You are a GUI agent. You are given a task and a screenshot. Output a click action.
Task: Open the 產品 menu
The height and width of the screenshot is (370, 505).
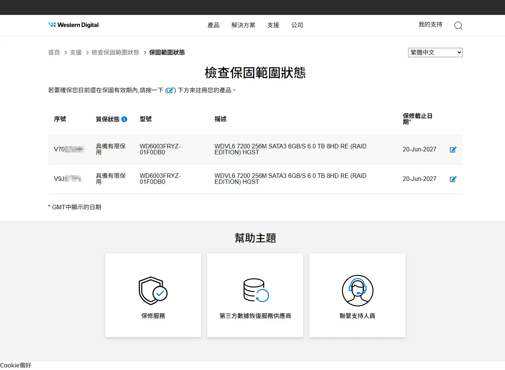click(x=214, y=25)
